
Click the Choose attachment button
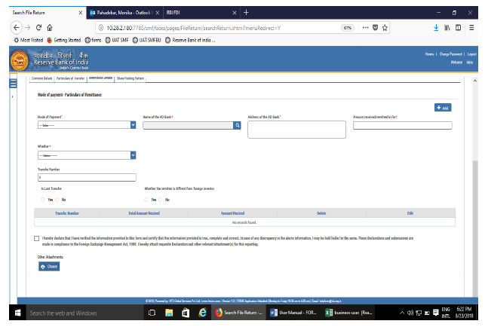click(48, 266)
